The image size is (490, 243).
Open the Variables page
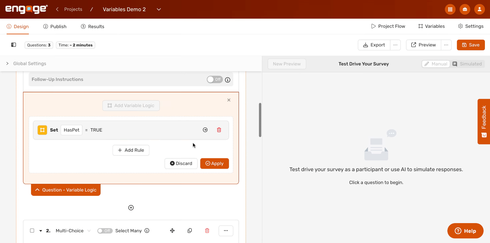click(x=432, y=26)
